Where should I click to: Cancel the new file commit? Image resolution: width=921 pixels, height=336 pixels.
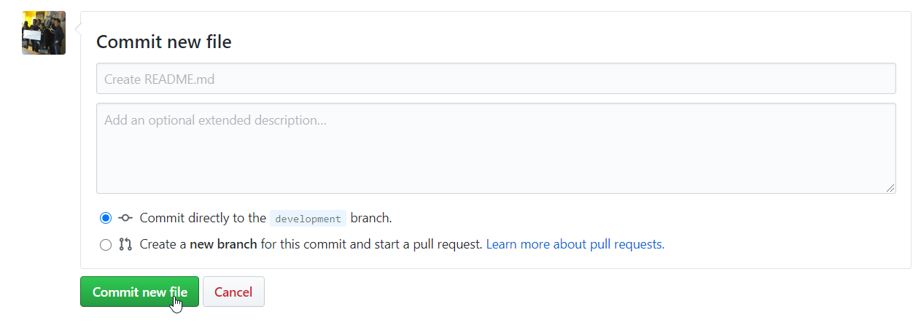233,292
